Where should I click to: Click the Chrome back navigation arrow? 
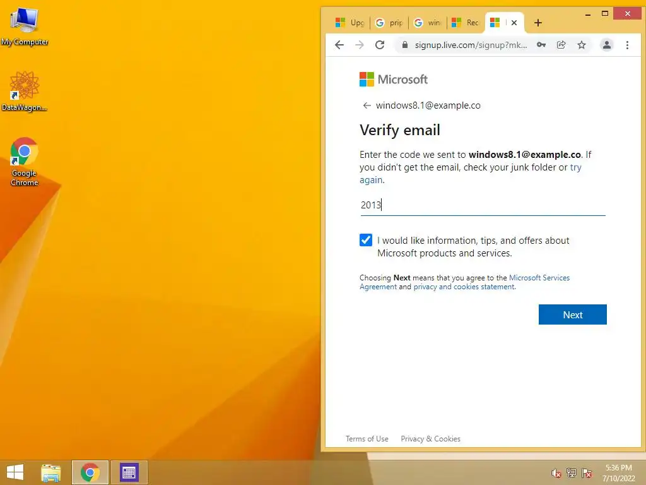[x=339, y=45]
